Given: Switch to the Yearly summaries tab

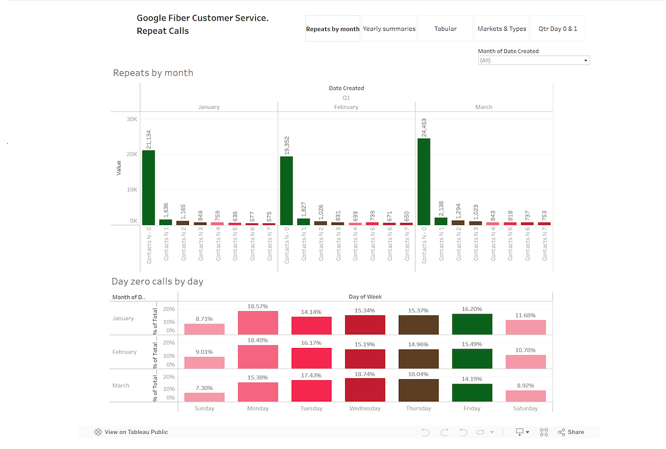Looking at the screenshot, I should (x=389, y=28).
